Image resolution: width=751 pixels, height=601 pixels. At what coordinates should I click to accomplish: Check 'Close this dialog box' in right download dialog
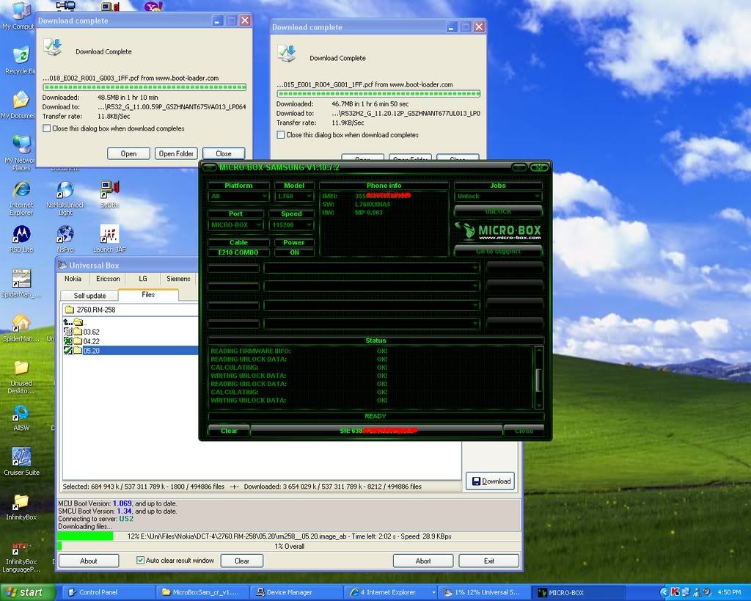tap(281, 135)
